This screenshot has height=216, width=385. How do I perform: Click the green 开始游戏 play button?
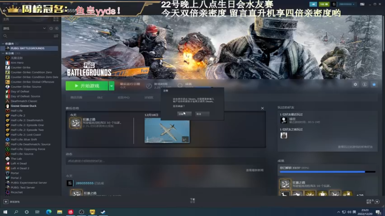87,86
